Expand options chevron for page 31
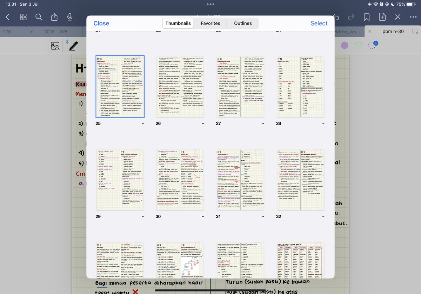The image size is (421, 294). [x=263, y=216]
